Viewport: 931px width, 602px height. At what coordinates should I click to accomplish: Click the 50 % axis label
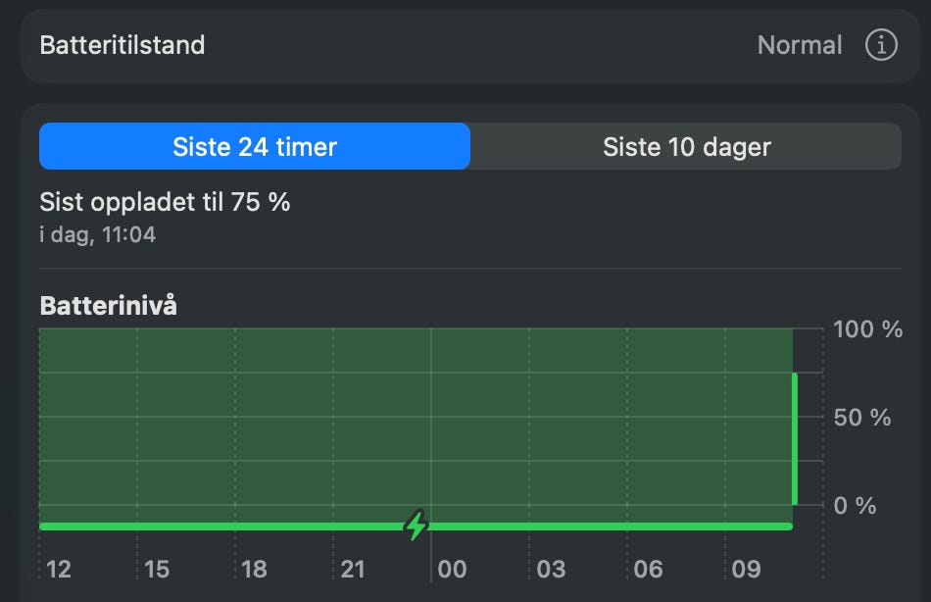point(862,417)
